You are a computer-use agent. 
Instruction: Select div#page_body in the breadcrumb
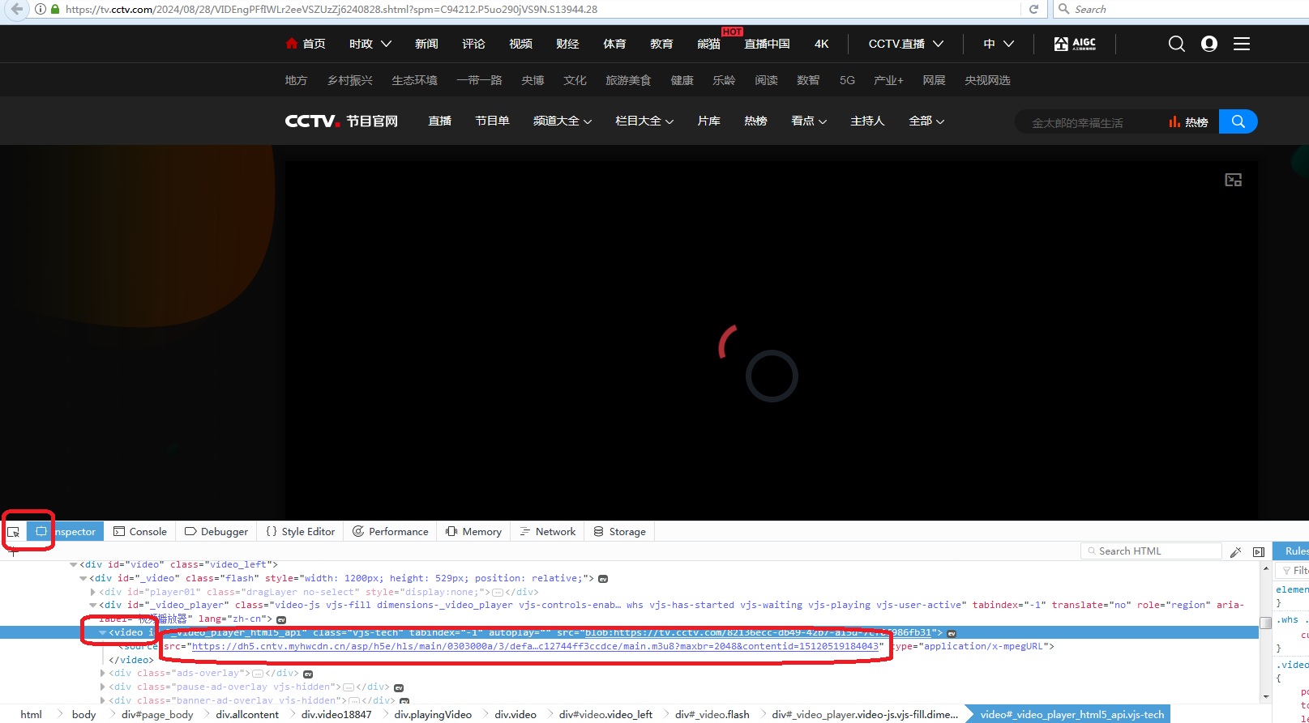click(x=157, y=714)
